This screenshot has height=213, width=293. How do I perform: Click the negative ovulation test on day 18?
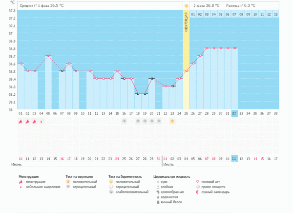(x=138, y=121)
